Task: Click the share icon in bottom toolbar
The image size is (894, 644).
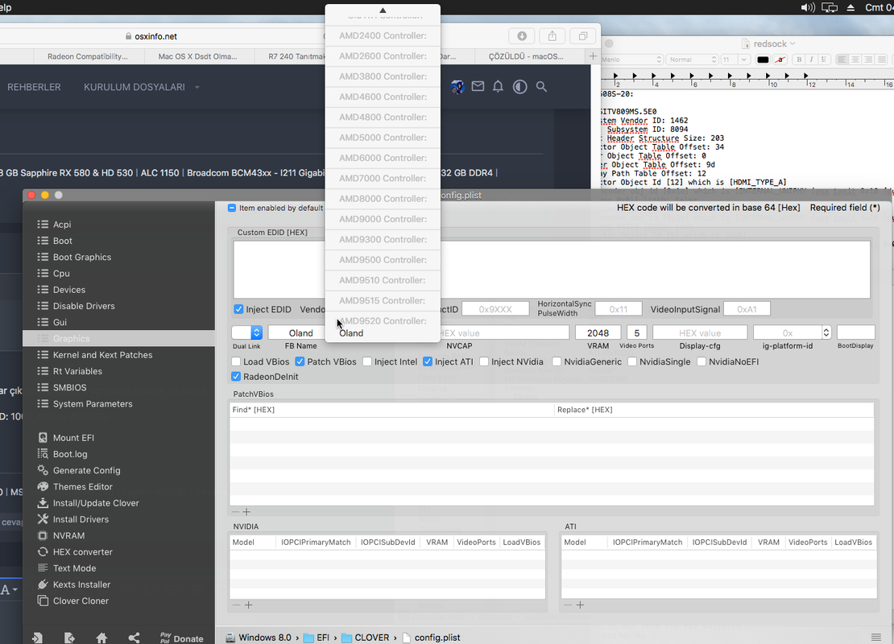Action: (134, 638)
